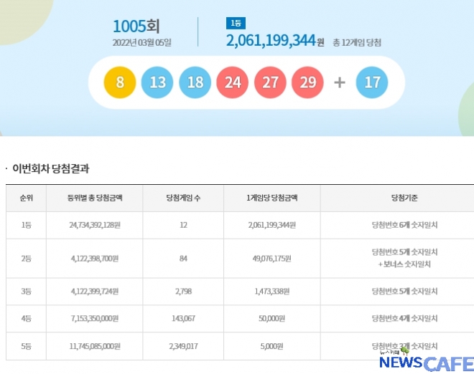Click the blue 1등 badge above the prize

[236, 23]
